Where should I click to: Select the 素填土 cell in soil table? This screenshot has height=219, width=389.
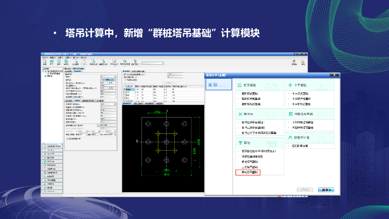130,89
